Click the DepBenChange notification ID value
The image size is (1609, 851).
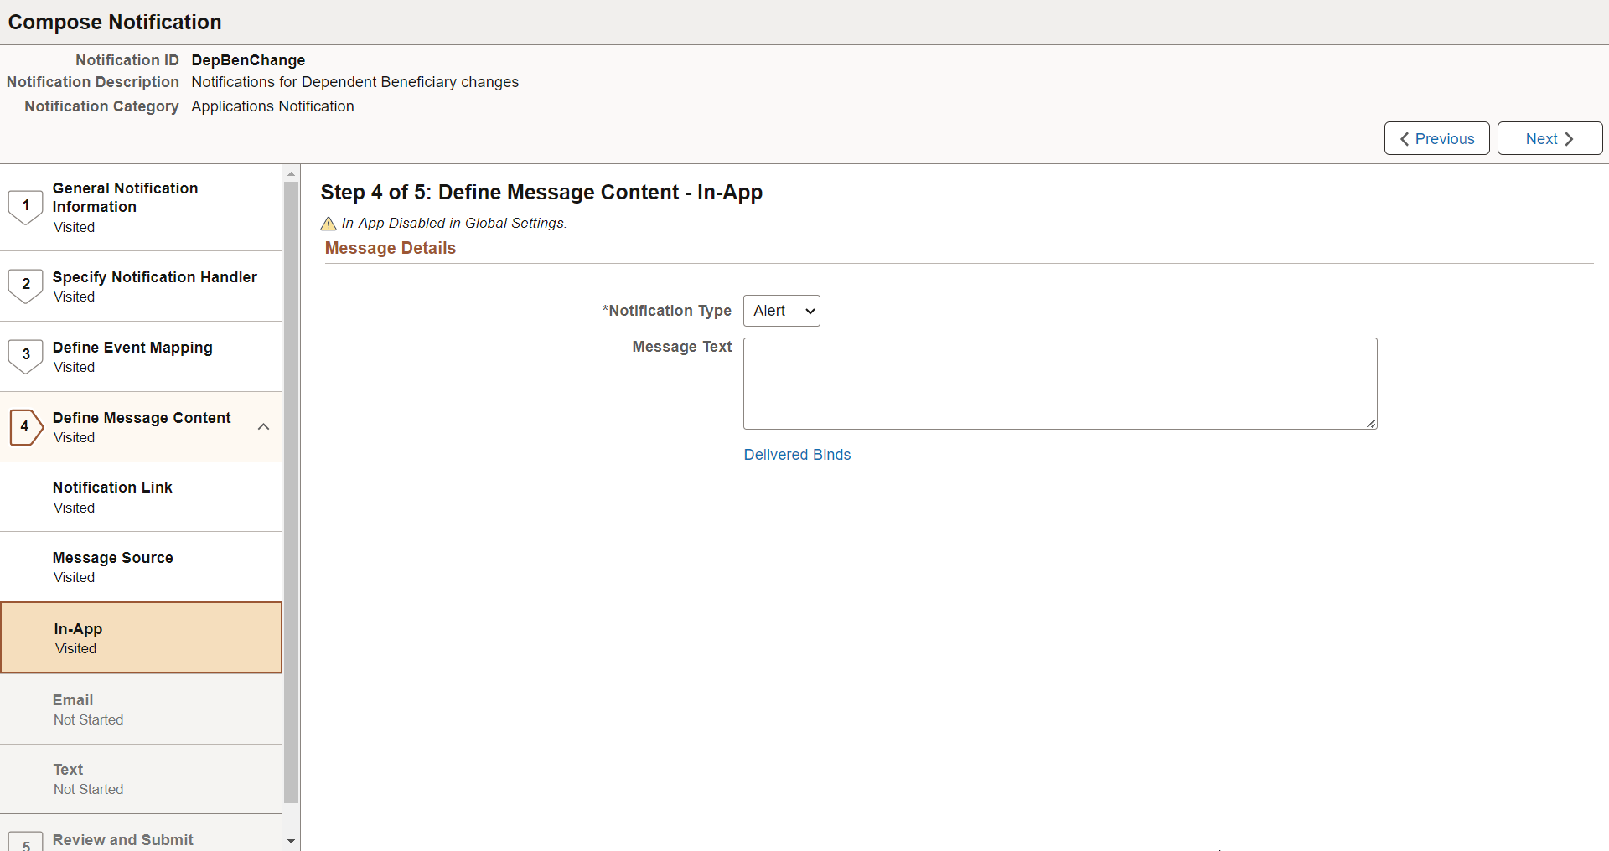tap(248, 60)
